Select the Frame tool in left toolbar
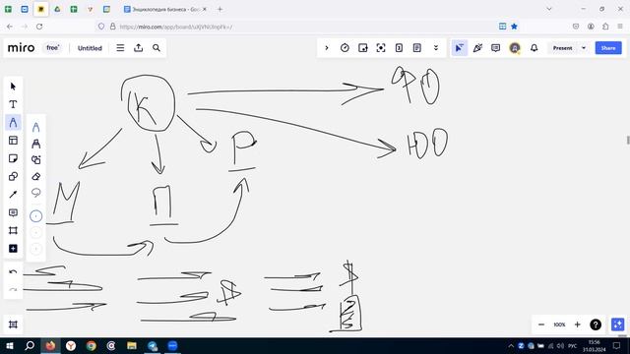Screen dimensions: 630x354 (x=13, y=230)
